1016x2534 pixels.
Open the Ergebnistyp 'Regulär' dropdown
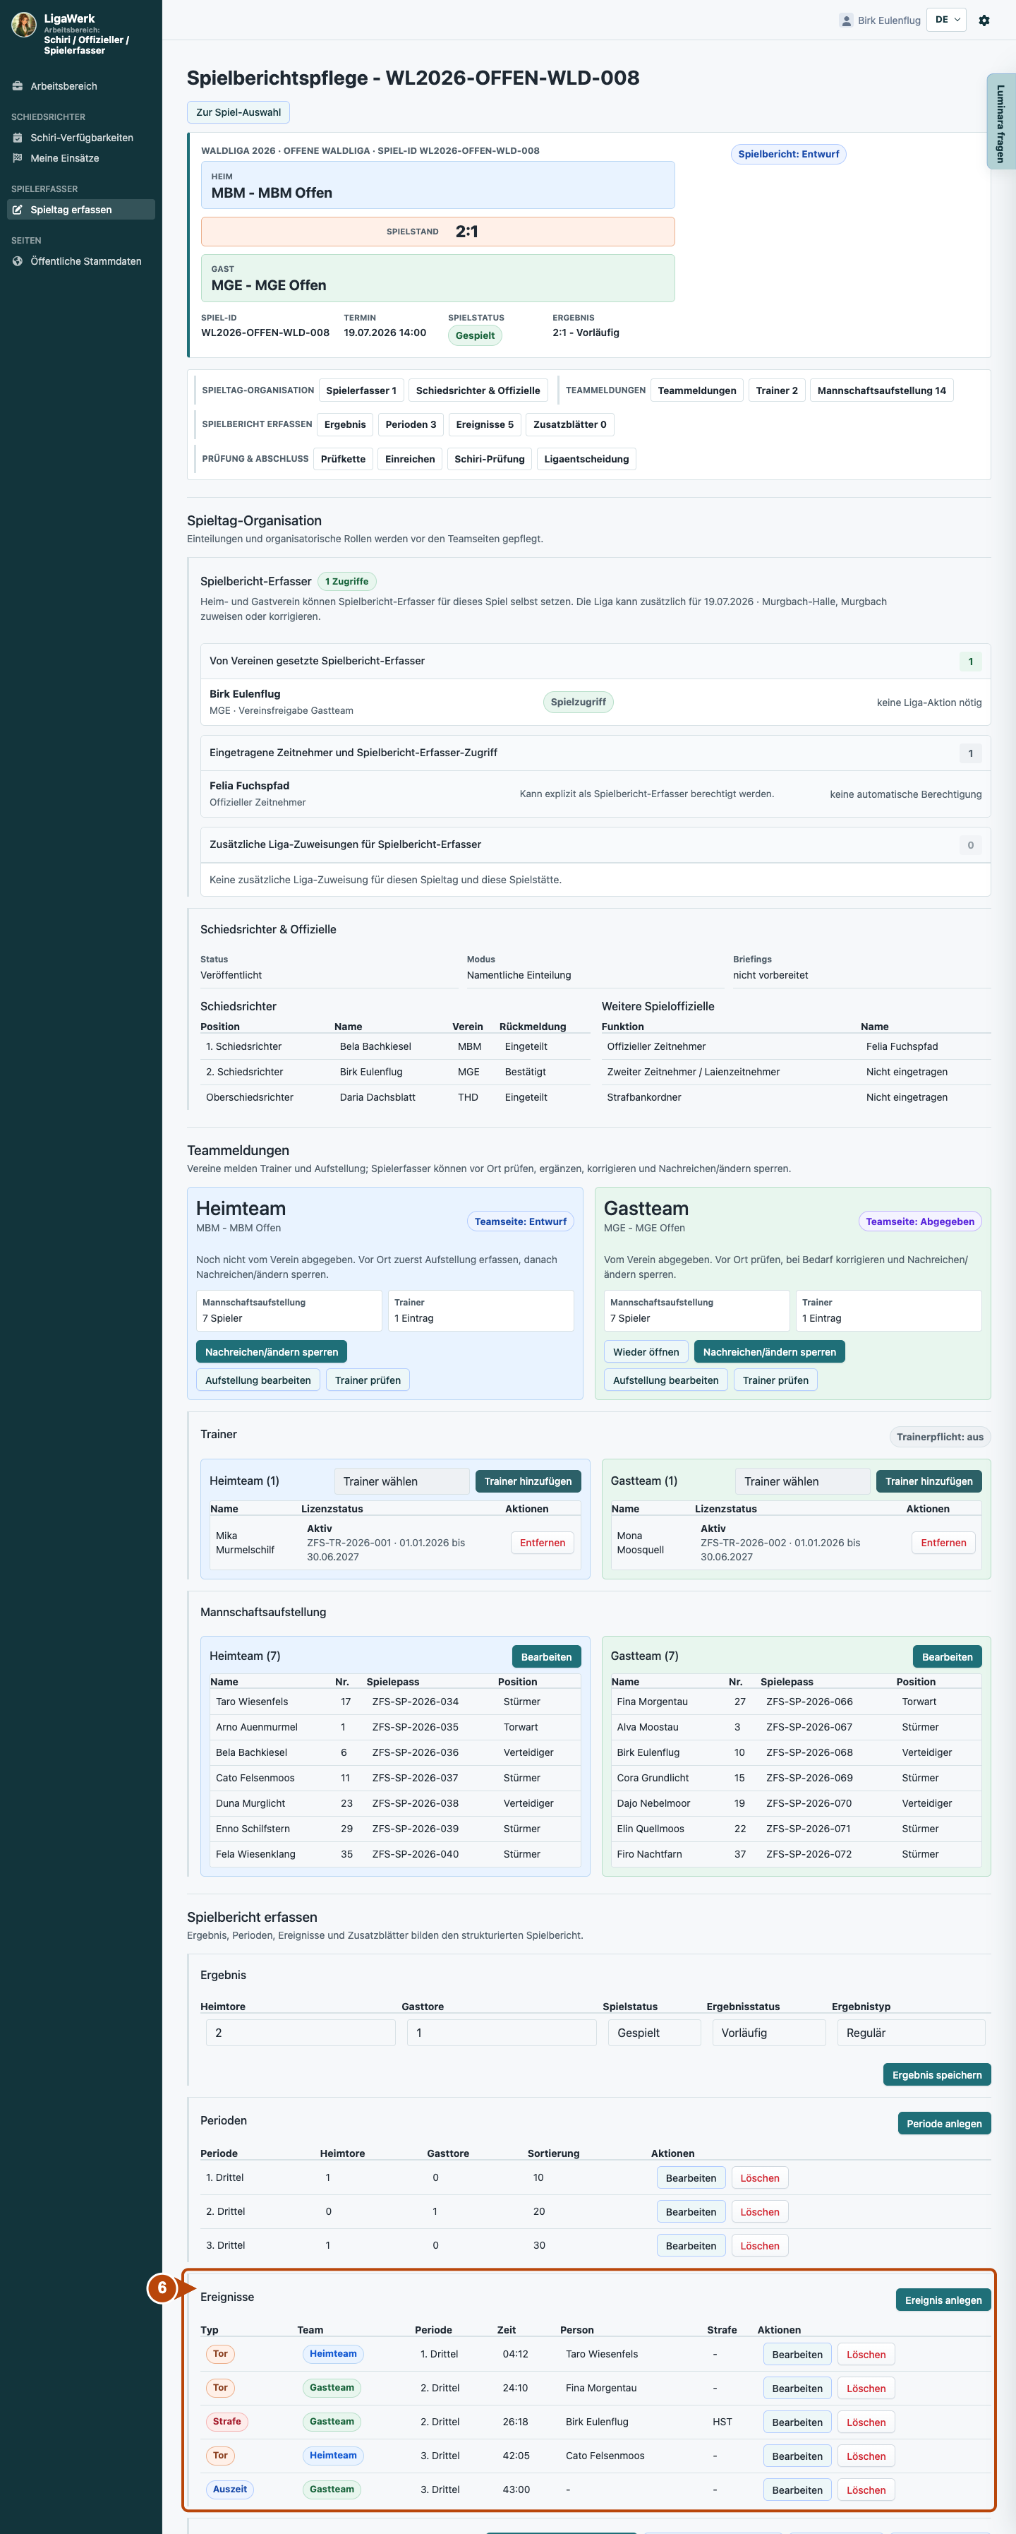(x=911, y=2032)
